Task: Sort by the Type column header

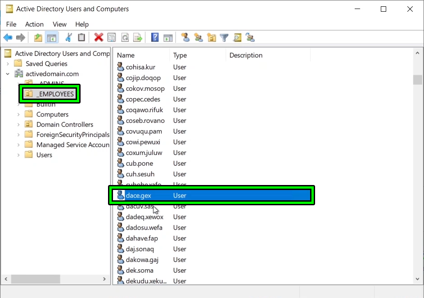Action: tap(180, 55)
